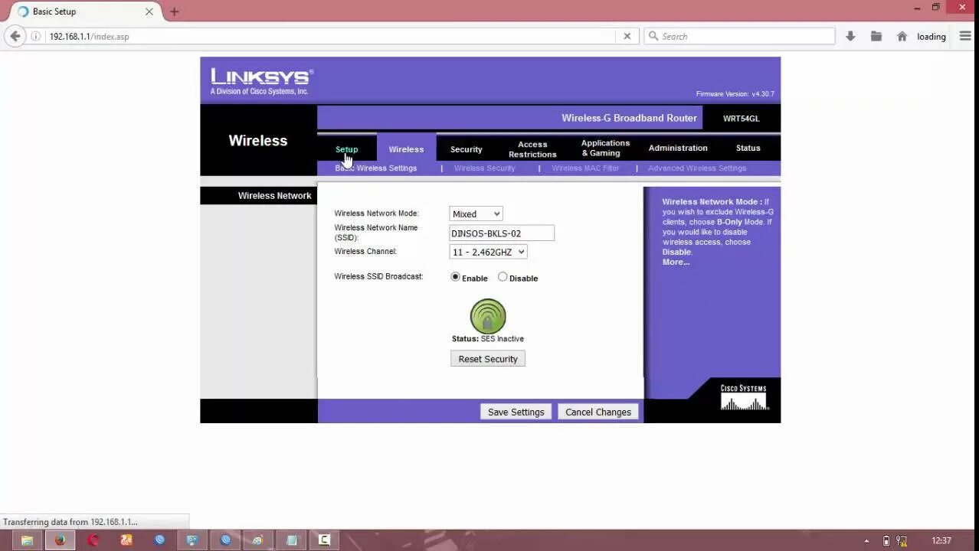Click the SSID field containing DINSOS-BKLS-02
This screenshot has height=551, width=979.
coord(502,233)
